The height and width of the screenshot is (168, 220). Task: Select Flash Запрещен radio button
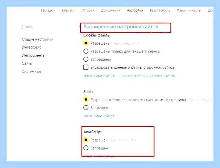point(86,108)
